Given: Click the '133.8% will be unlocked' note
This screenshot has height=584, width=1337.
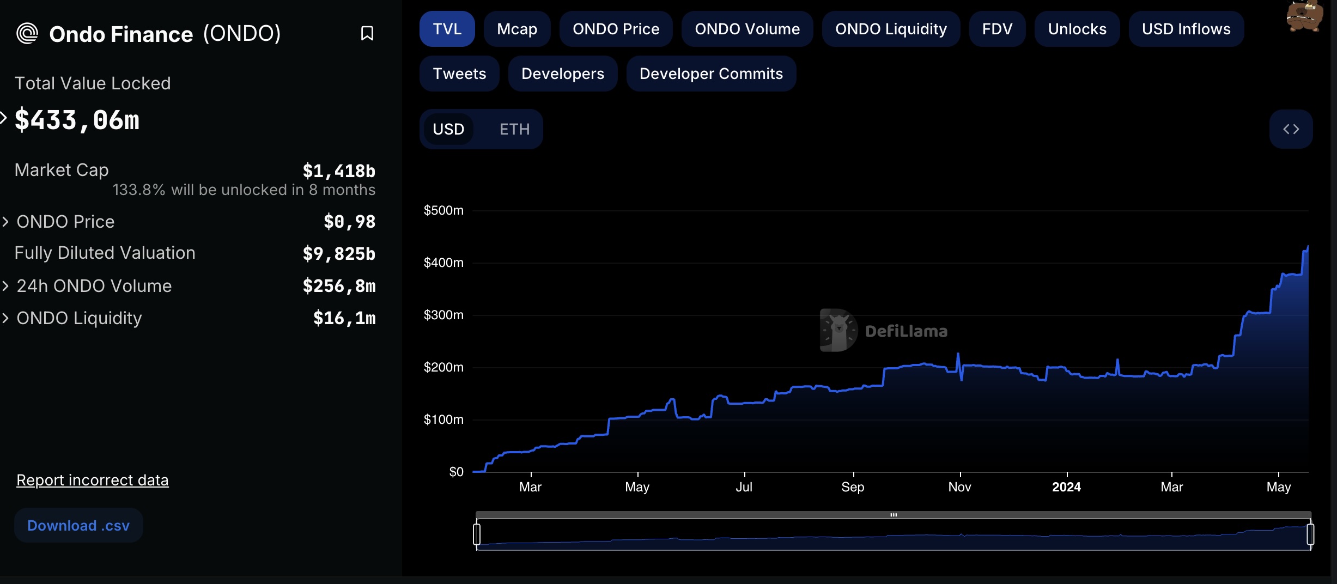Looking at the screenshot, I should tap(244, 190).
